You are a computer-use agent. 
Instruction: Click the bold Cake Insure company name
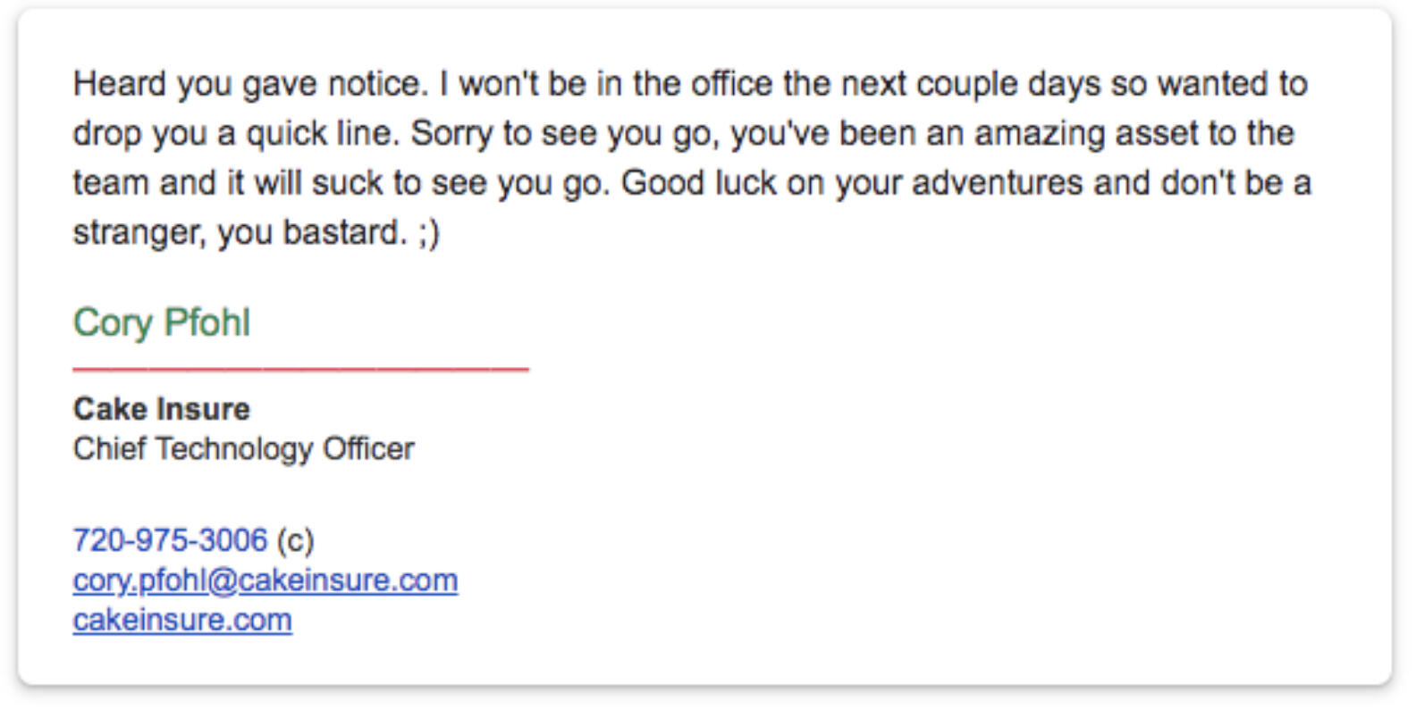[x=162, y=409]
